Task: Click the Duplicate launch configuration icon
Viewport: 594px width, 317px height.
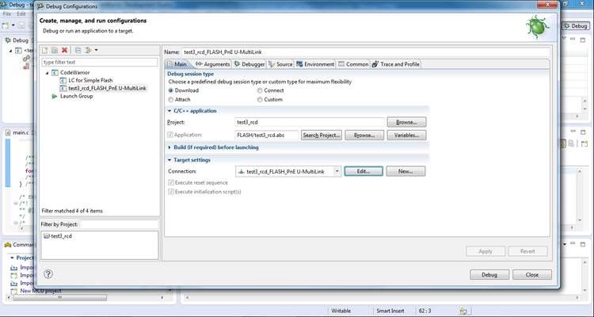Action: pos(55,50)
